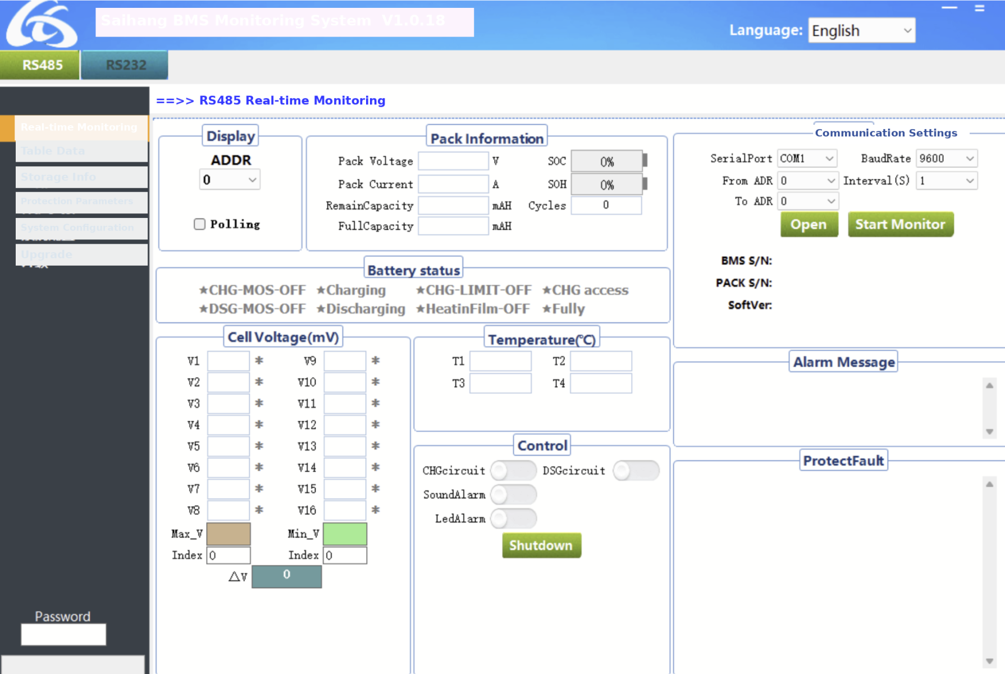Open the ADDR dropdown in Display
The height and width of the screenshot is (674, 1005).
(x=230, y=180)
